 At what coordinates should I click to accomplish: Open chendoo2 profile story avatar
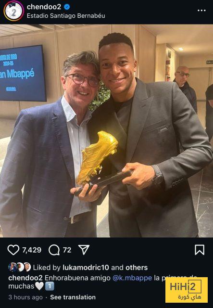(x=14, y=11)
